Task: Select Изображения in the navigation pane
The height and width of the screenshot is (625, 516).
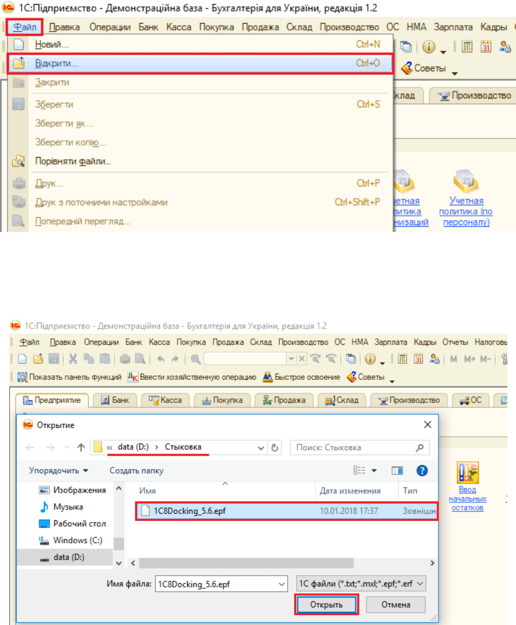Action: 72,490
